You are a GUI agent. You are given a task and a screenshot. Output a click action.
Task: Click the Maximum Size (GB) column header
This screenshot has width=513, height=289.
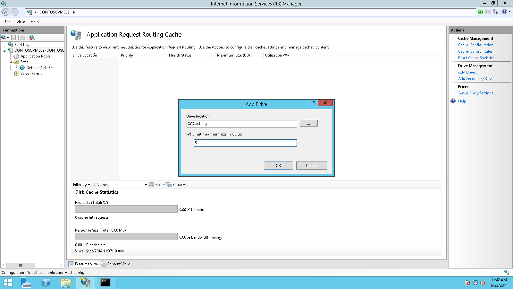click(x=239, y=55)
